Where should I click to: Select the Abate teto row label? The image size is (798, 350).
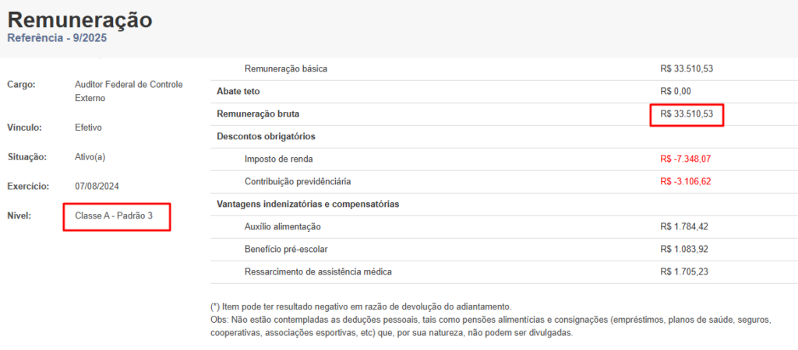pyautogui.click(x=238, y=91)
